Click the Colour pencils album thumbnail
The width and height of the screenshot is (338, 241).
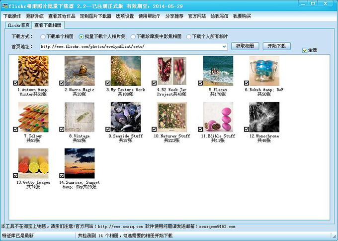(x=33, y=117)
